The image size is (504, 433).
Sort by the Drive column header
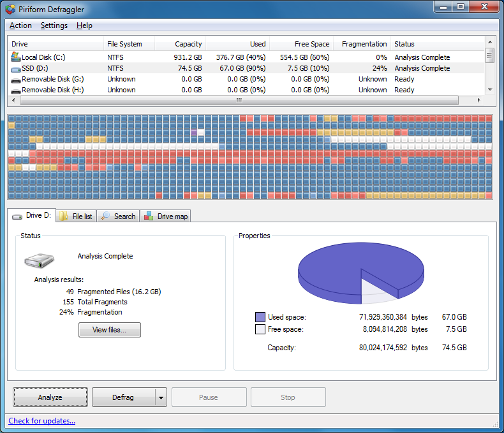pyautogui.click(x=56, y=44)
